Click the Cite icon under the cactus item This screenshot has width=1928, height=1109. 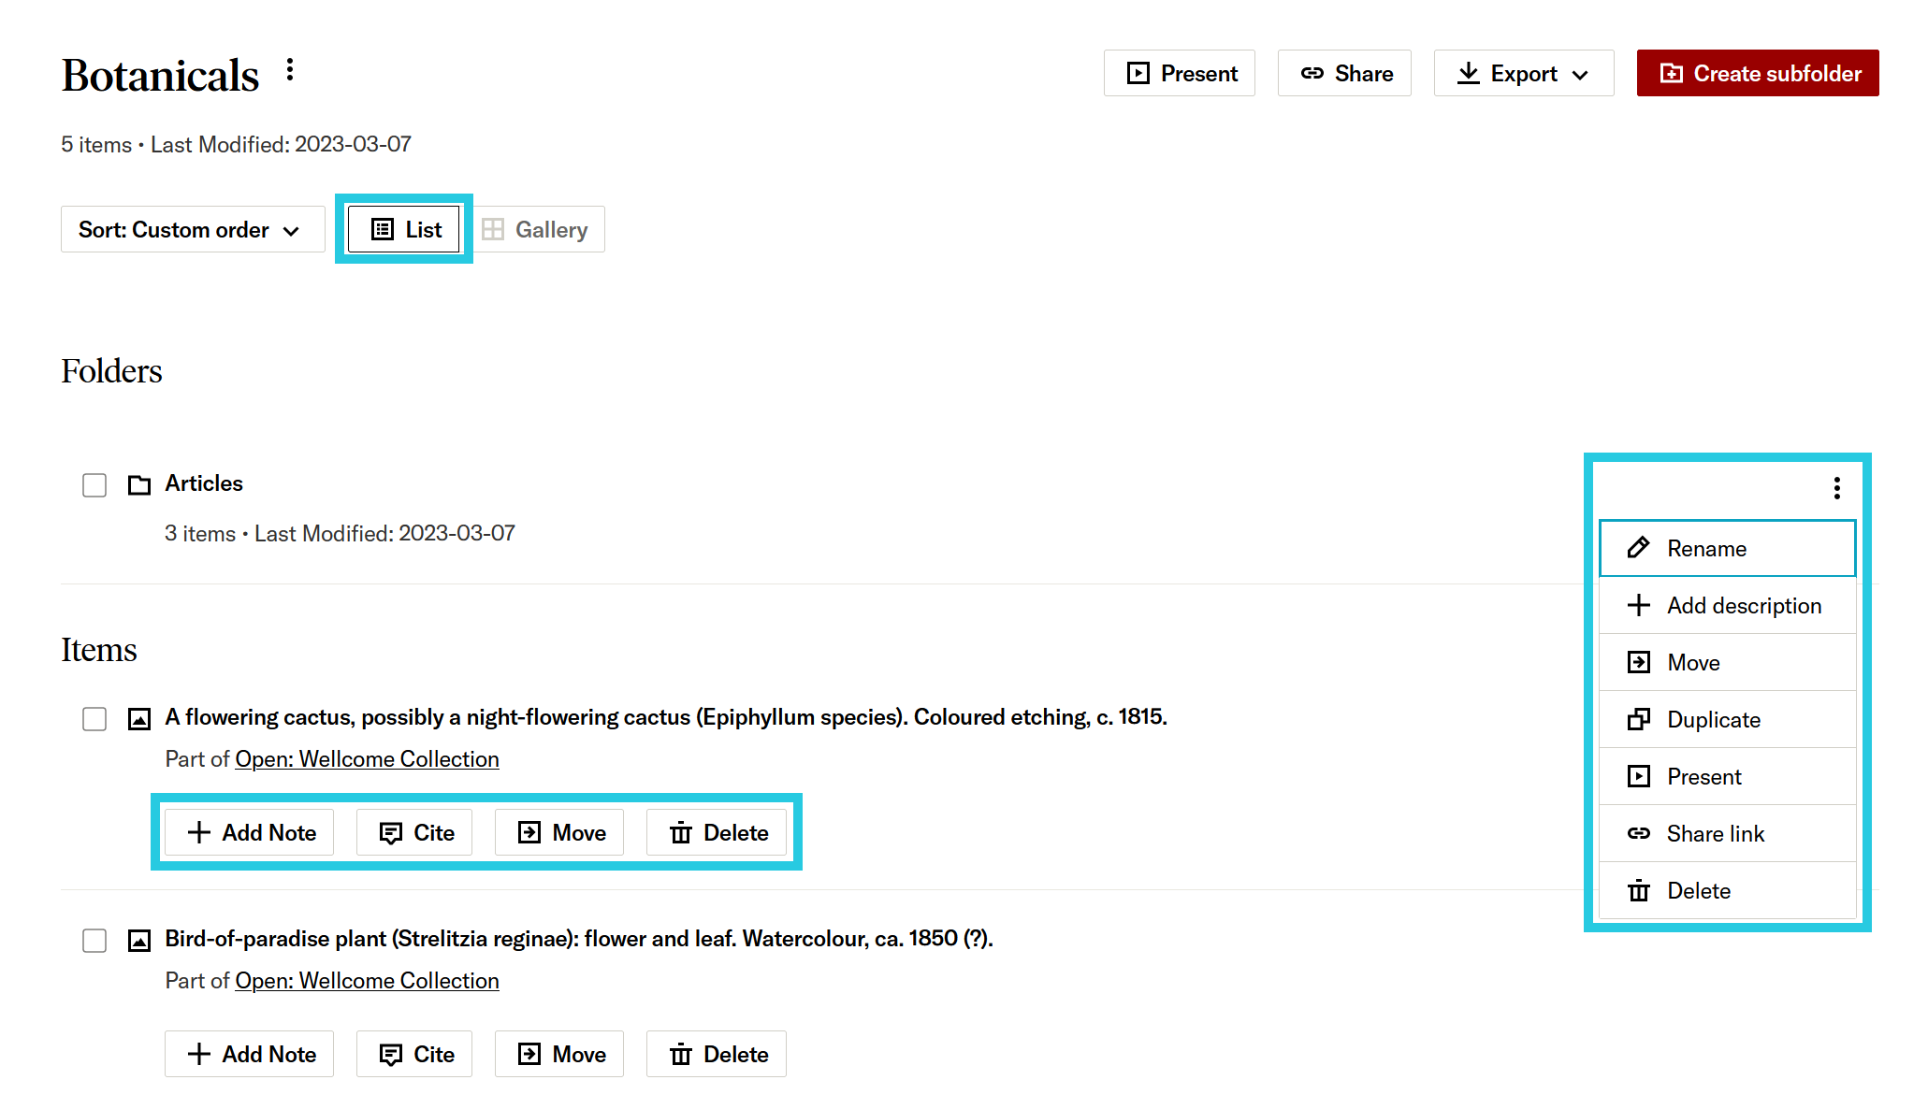pyautogui.click(x=392, y=832)
